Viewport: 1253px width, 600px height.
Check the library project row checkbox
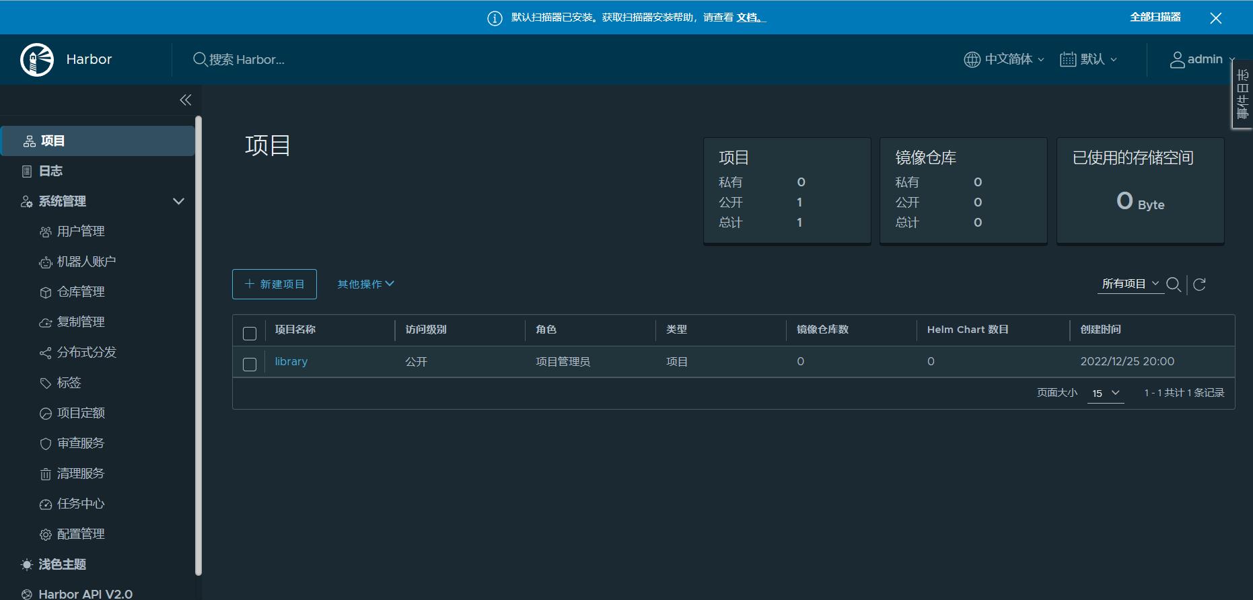click(250, 365)
